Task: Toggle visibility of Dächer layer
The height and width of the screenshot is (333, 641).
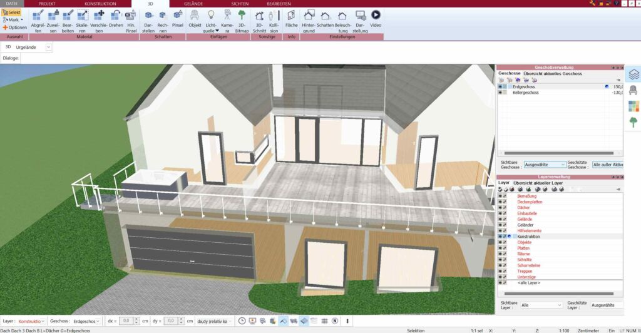Action: tap(500, 208)
